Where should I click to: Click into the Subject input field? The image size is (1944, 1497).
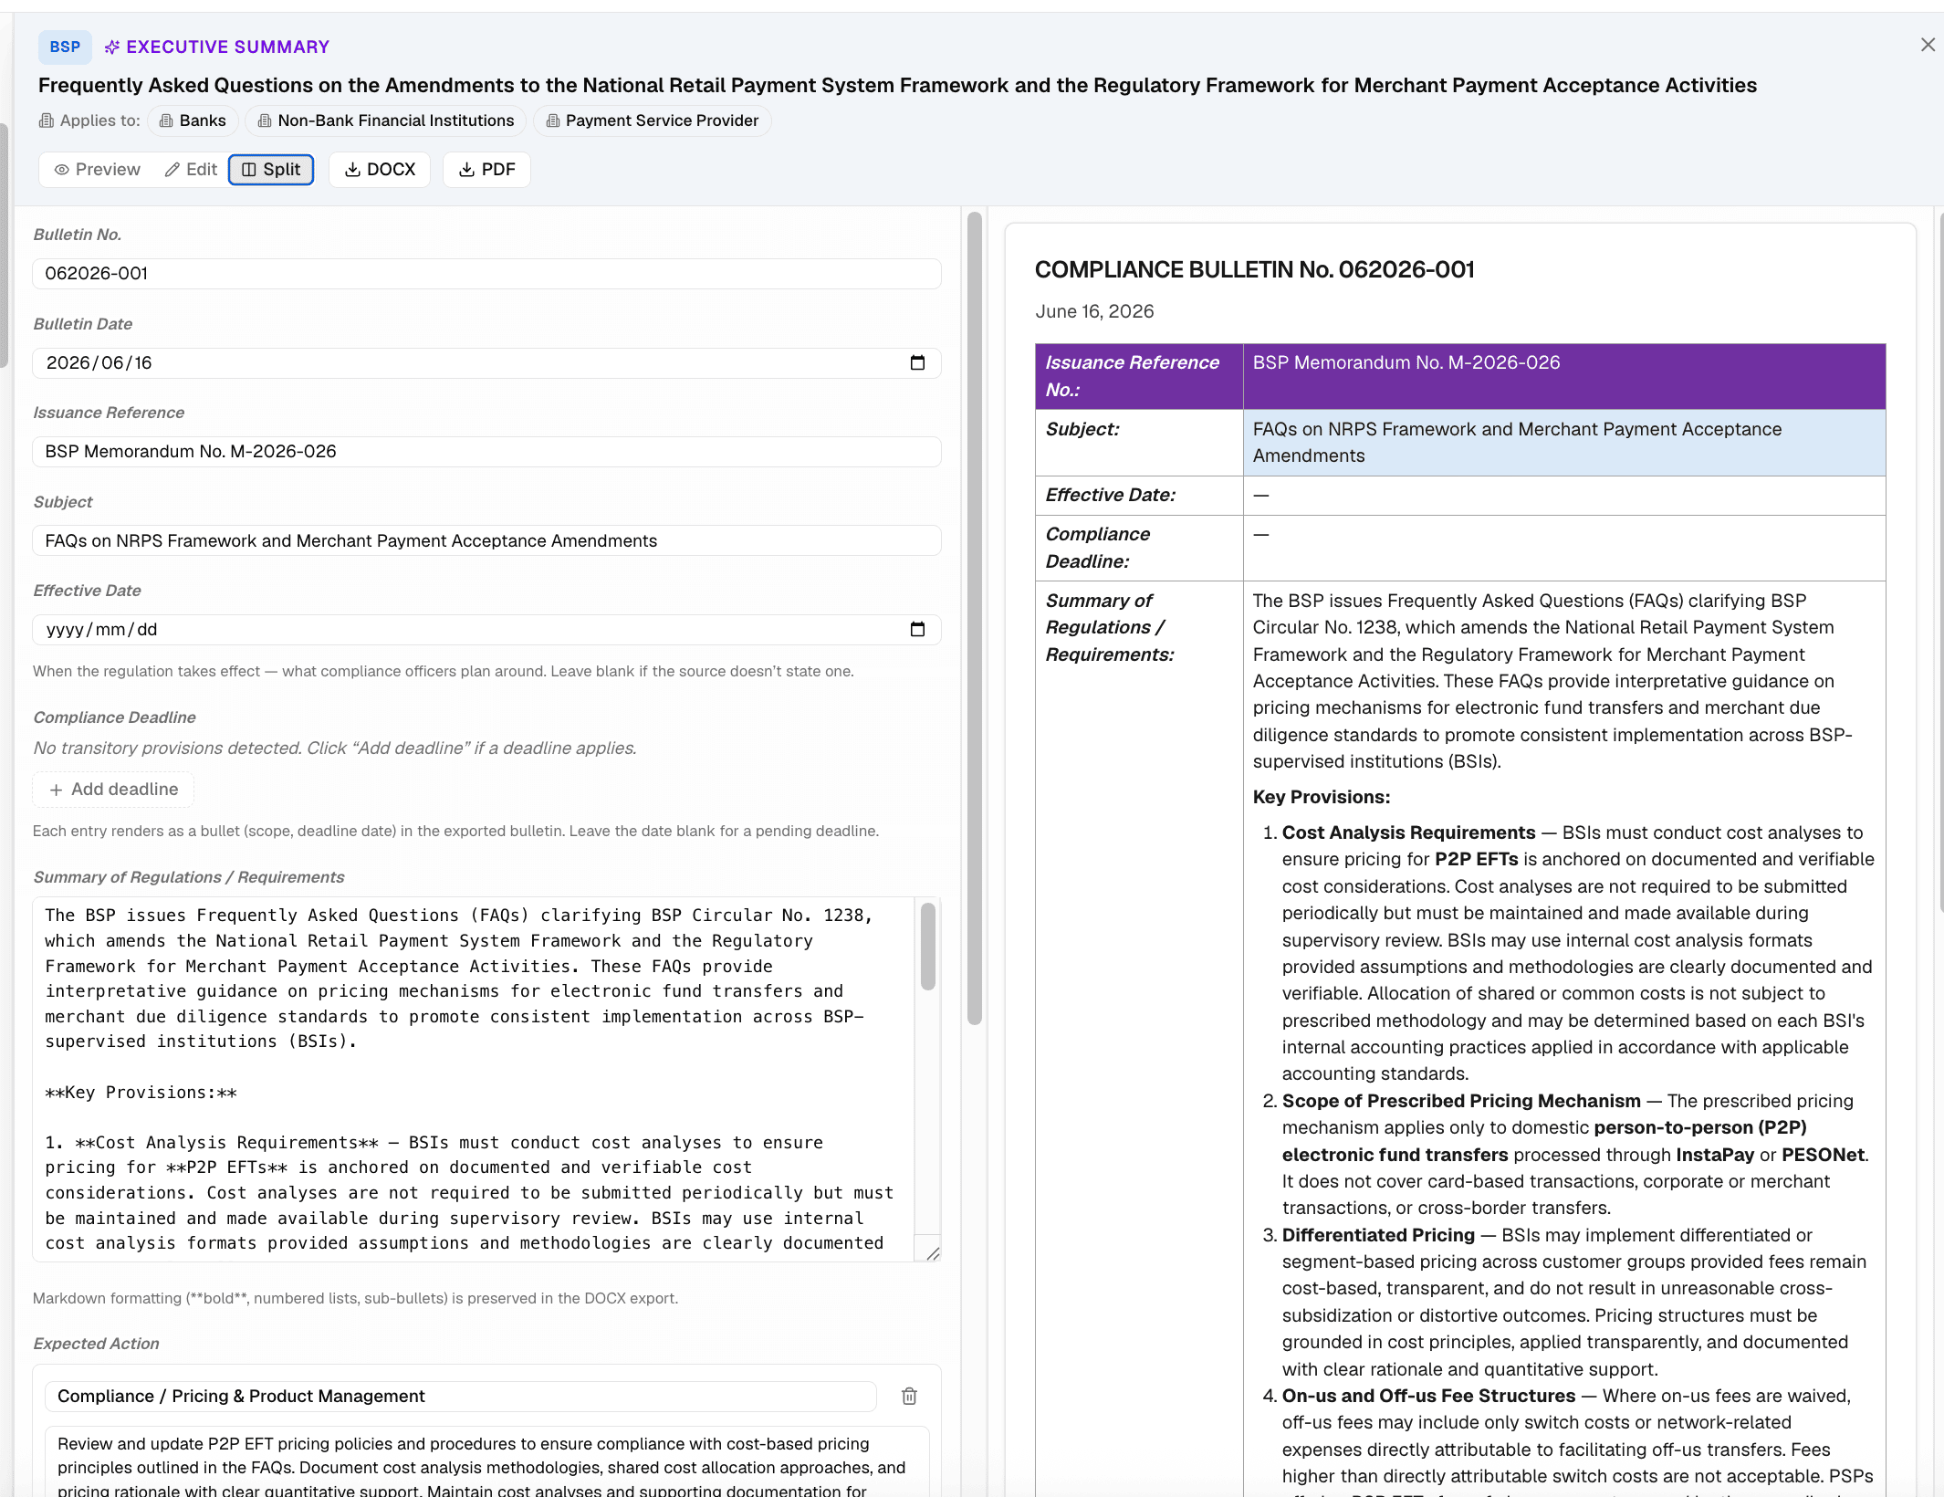486,541
